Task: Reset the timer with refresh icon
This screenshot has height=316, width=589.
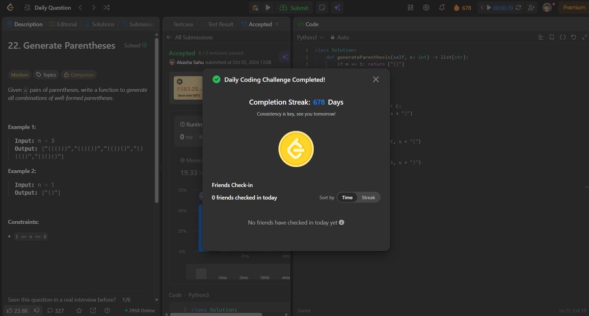Action: click(x=519, y=8)
